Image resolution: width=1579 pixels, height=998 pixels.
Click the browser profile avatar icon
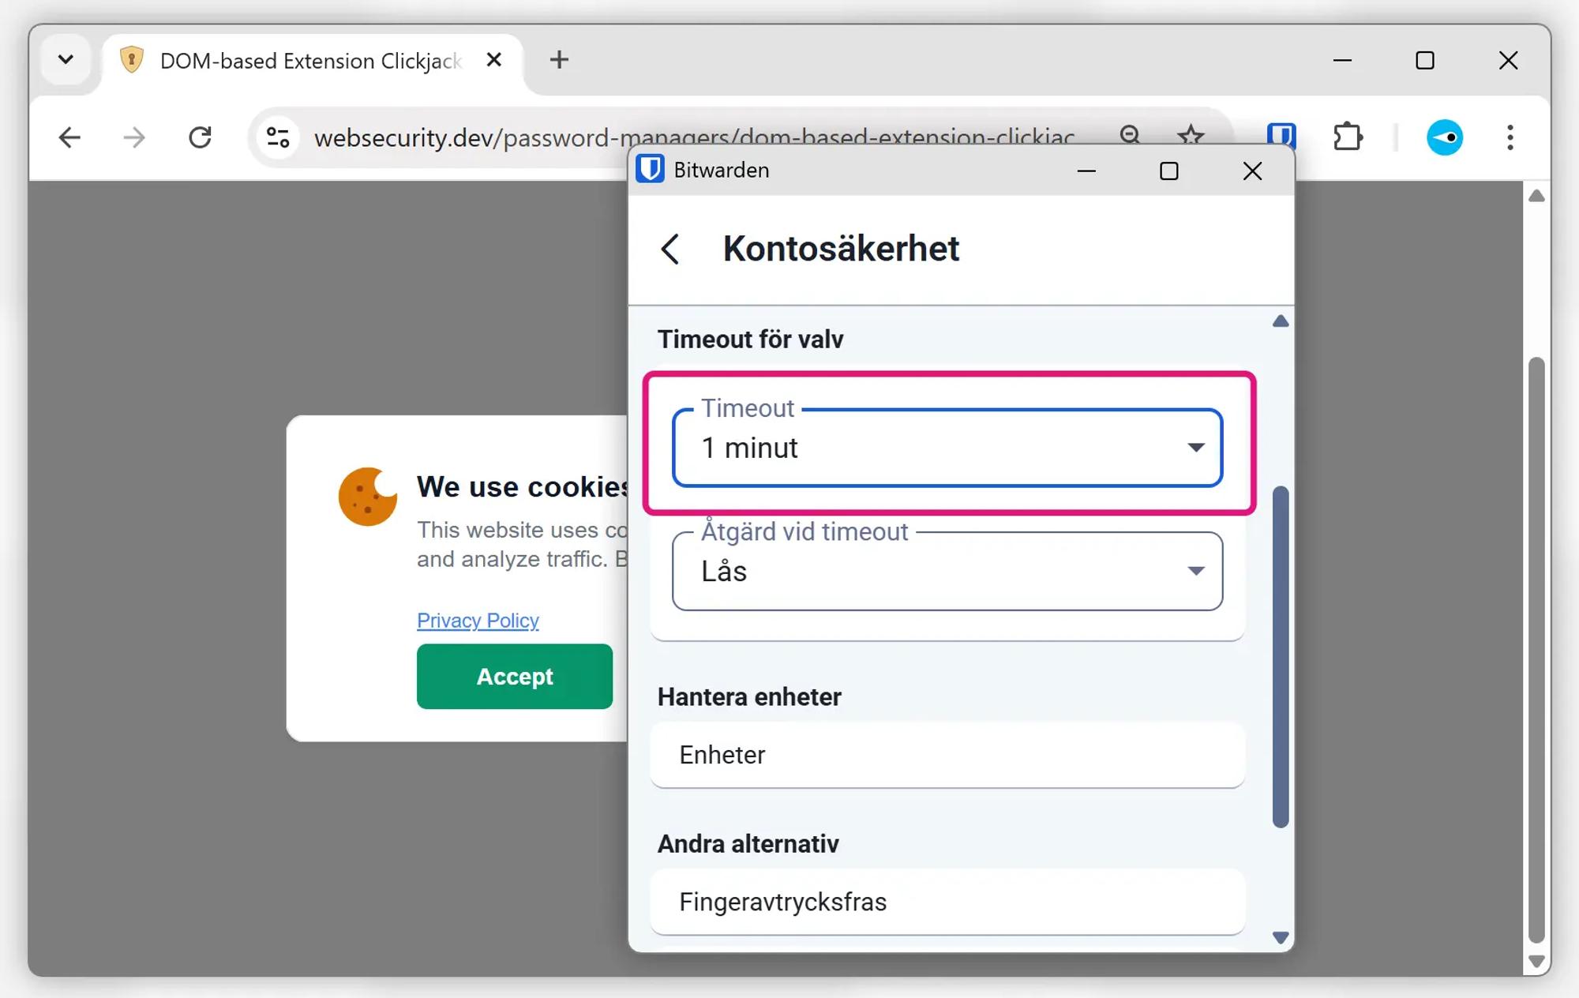[1444, 137]
